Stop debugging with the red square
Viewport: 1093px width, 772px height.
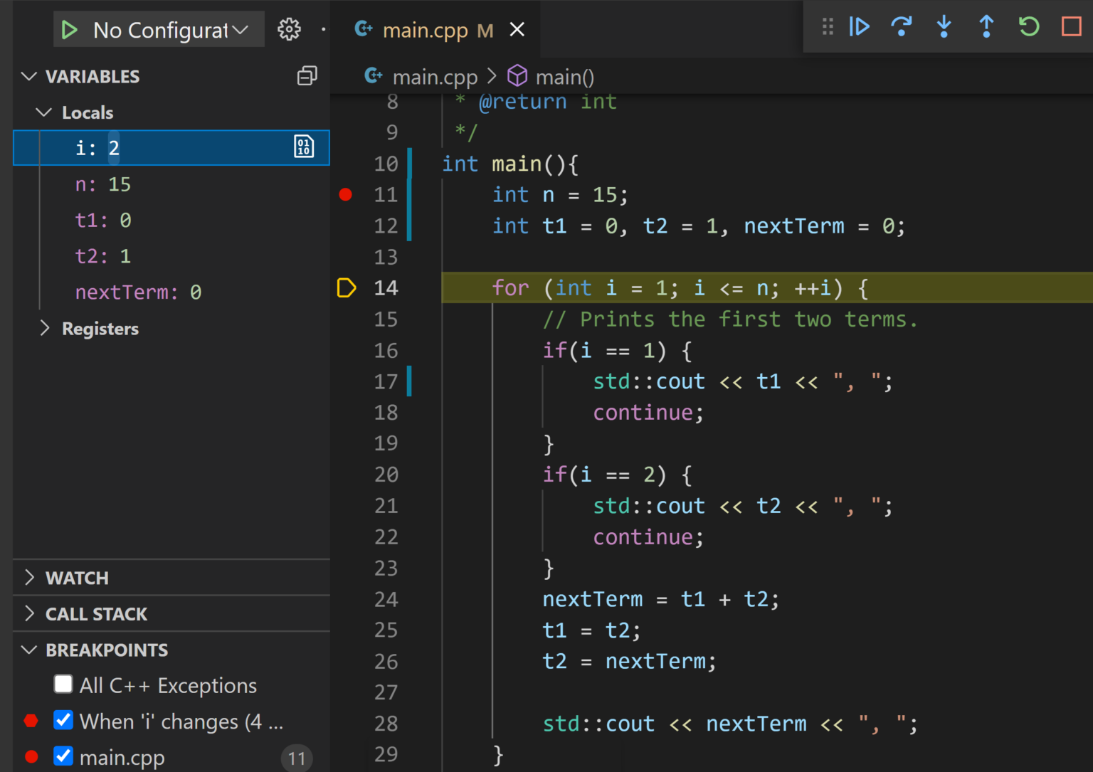[1071, 27]
